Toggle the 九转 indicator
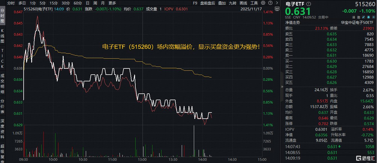 point(233,3)
